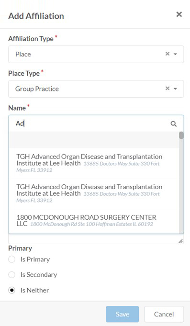Clear the Place affiliation type selection
Image resolution: width=190 pixels, height=326 pixels.
pos(168,54)
